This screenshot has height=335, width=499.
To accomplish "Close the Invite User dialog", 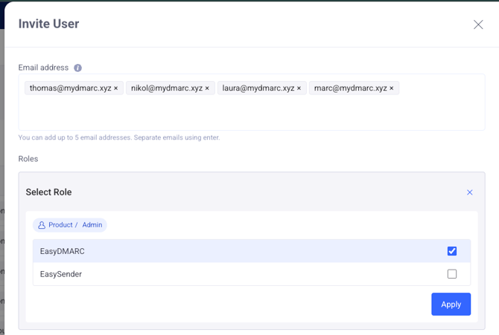I will [x=478, y=25].
